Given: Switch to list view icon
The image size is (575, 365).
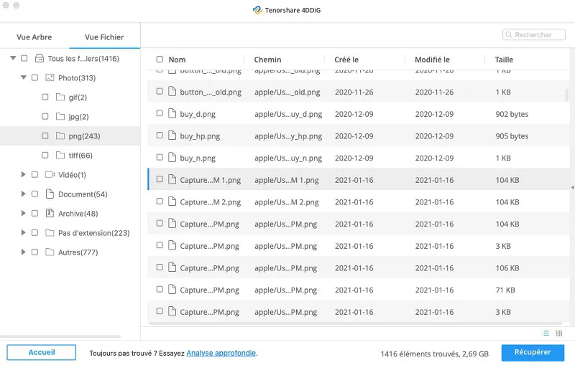Looking at the screenshot, I should click(x=546, y=333).
